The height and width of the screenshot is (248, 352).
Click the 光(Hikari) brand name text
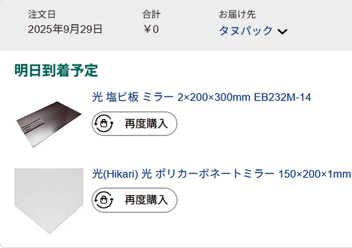tap(115, 174)
